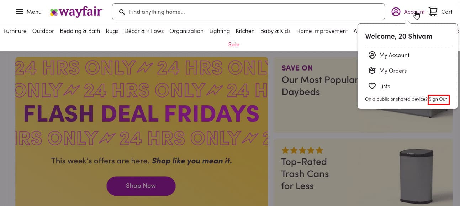Click the Wayfair logo
The width and height of the screenshot is (460, 206).
[x=76, y=12]
